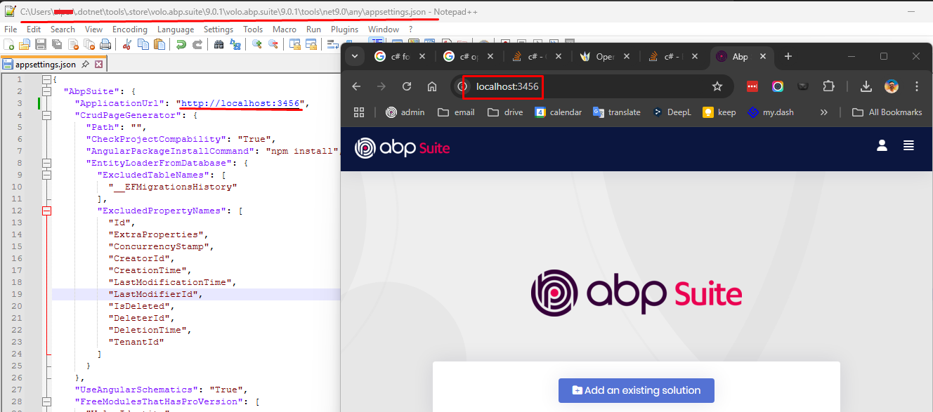The height and width of the screenshot is (412, 933).
Task: Open Chrome downloads icon
Action: pos(866,86)
